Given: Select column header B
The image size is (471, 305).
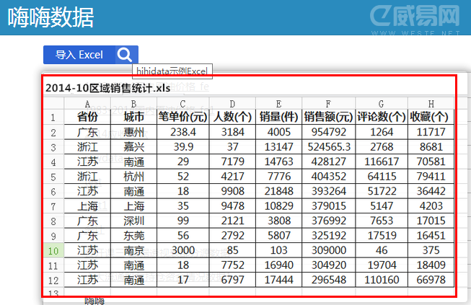Looking at the screenshot, I should (133, 104).
